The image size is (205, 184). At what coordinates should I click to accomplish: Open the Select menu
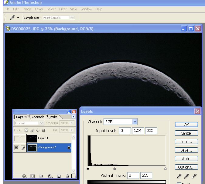51,9
